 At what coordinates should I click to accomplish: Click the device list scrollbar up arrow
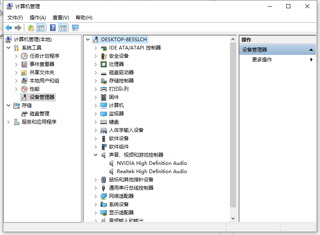click(233, 39)
